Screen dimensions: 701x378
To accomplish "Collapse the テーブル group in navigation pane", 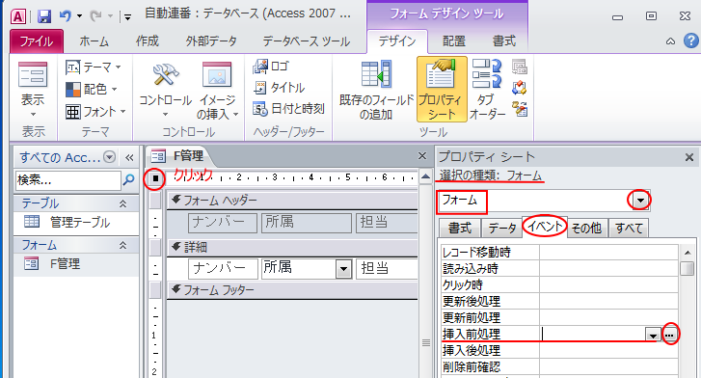I will click(123, 204).
